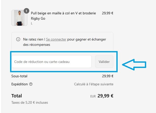This screenshot has width=156, height=113.
Task: Focus the Code de réduction ou carte-cadeau field
Action: (x=51, y=62)
